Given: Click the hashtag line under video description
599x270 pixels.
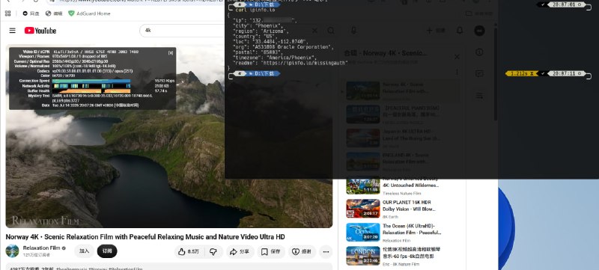Looking at the screenshot, I should click(100, 269).
